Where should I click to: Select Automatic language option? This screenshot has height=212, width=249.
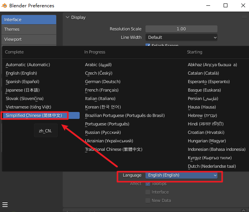click(28, 65)
